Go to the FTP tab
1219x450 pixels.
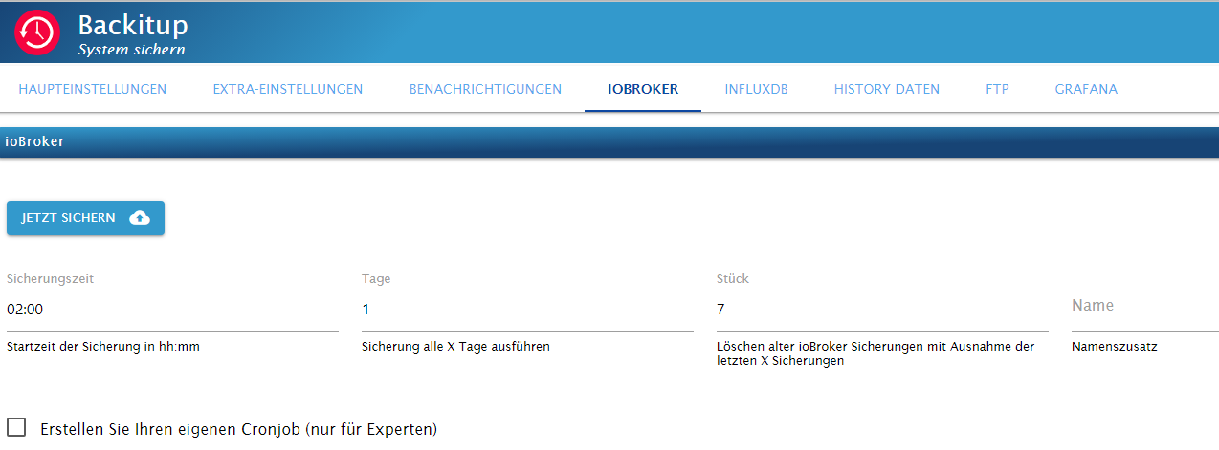pos(997,89)
